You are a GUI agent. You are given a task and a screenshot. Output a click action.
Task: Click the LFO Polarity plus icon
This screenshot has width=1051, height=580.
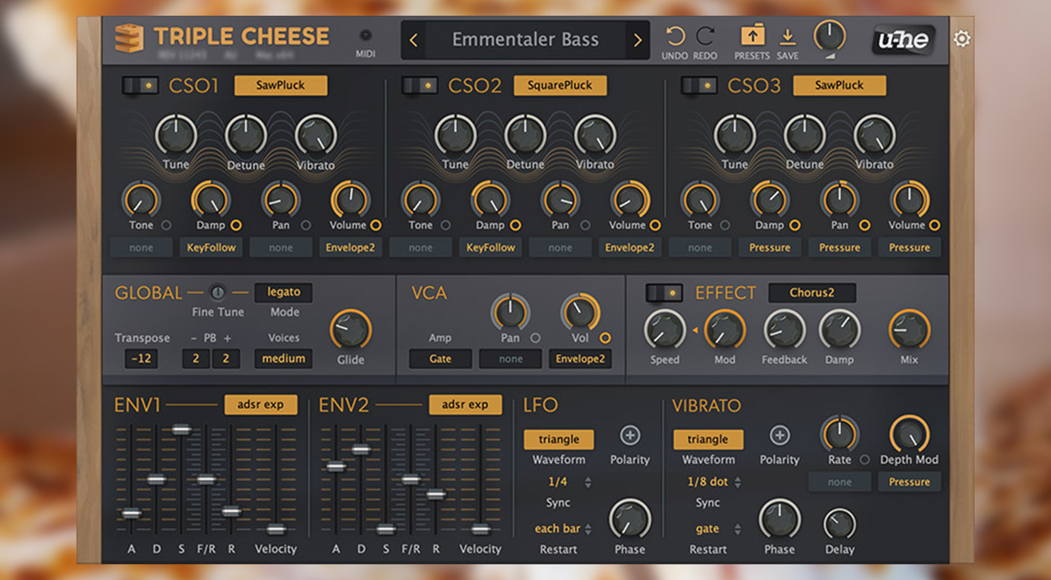point(629,435)
